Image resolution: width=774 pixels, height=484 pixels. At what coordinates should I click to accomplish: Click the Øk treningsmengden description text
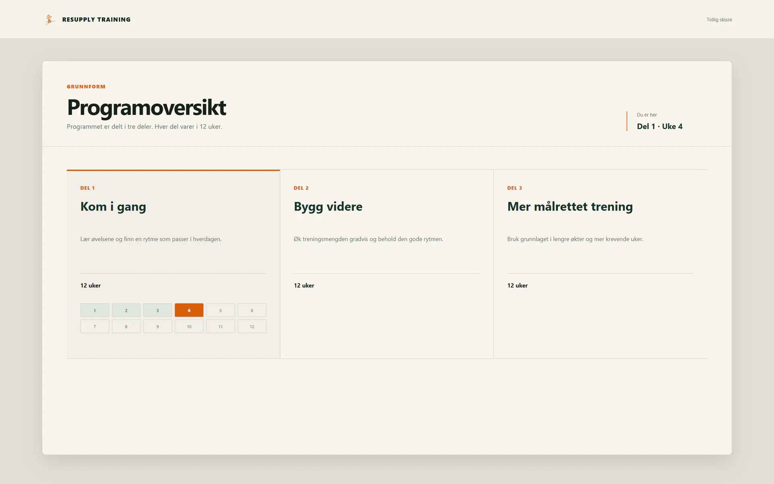pyautogui.click(x=368, y=239)
